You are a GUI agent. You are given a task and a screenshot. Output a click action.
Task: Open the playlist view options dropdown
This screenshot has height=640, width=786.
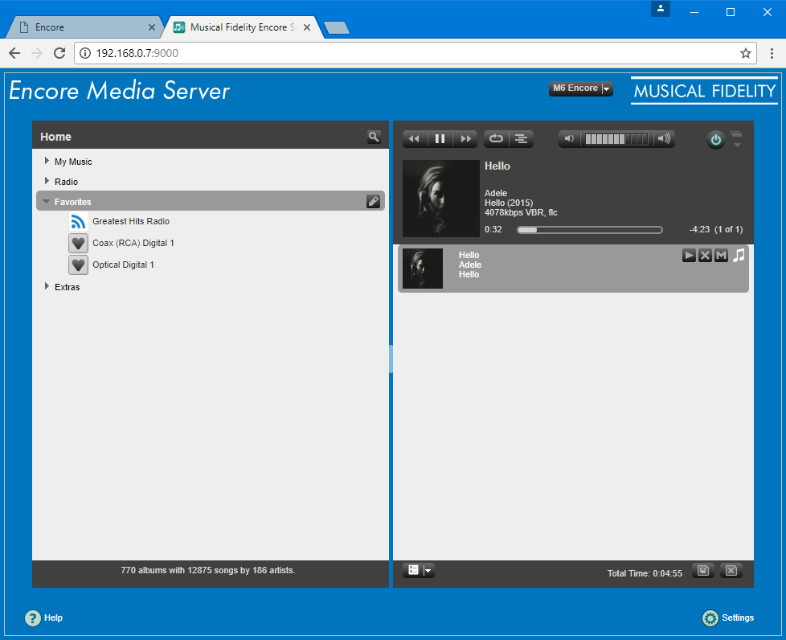pyautogui.click(x=419, y=570)
